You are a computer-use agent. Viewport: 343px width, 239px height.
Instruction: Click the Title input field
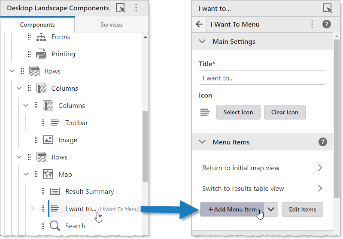click(x=262, y=78)
